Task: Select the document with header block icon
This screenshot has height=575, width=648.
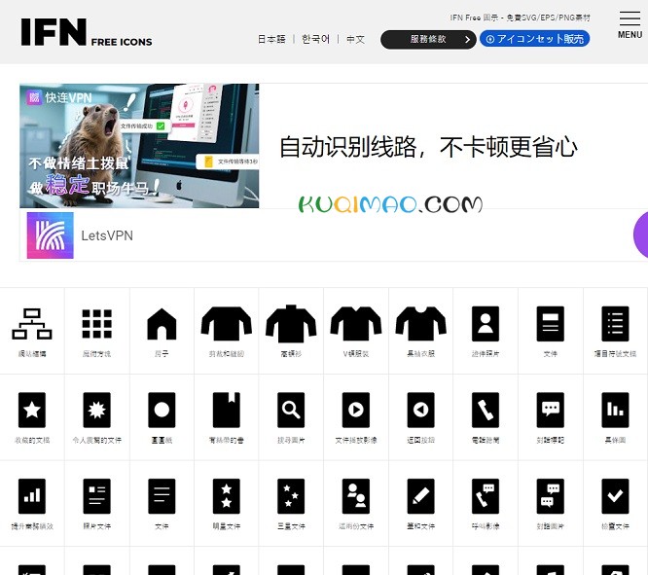Action: pos(550,324)
